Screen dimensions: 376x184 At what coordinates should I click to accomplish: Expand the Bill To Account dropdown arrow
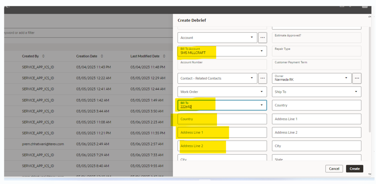(262, 51)
